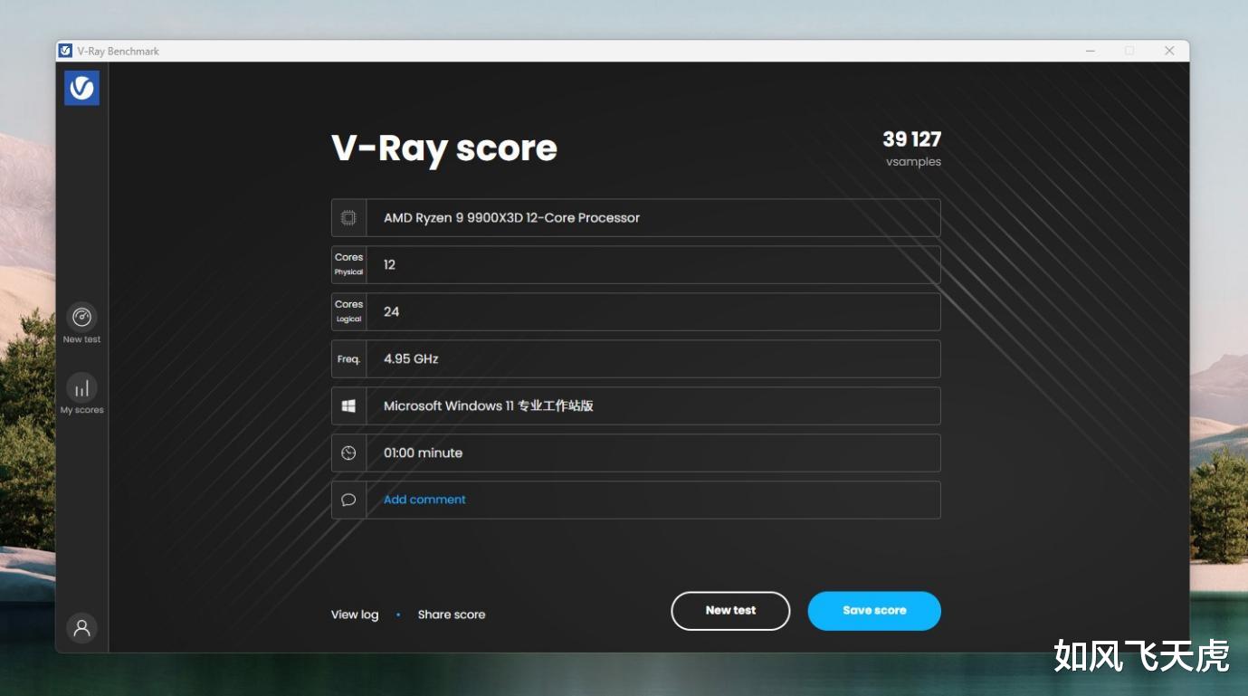Click the CPU chip icon beside processor name
1248x696 pixels.
[348, 218]
